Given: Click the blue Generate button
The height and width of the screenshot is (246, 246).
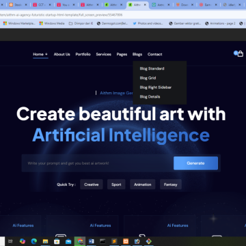Looking at the screenshot, I should pos(195,163).
